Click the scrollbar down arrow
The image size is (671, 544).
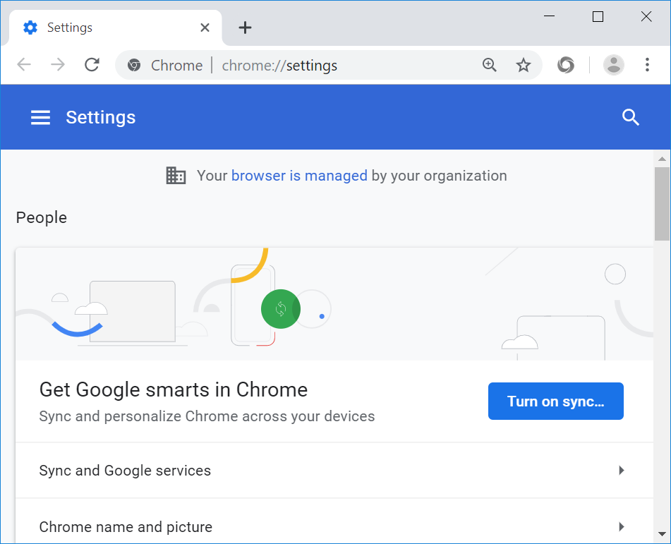(x=662, y=534)
